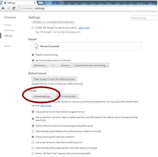Open a new tab next to Settings
Screen dimensions: 158x157
[x=41, y=3]
